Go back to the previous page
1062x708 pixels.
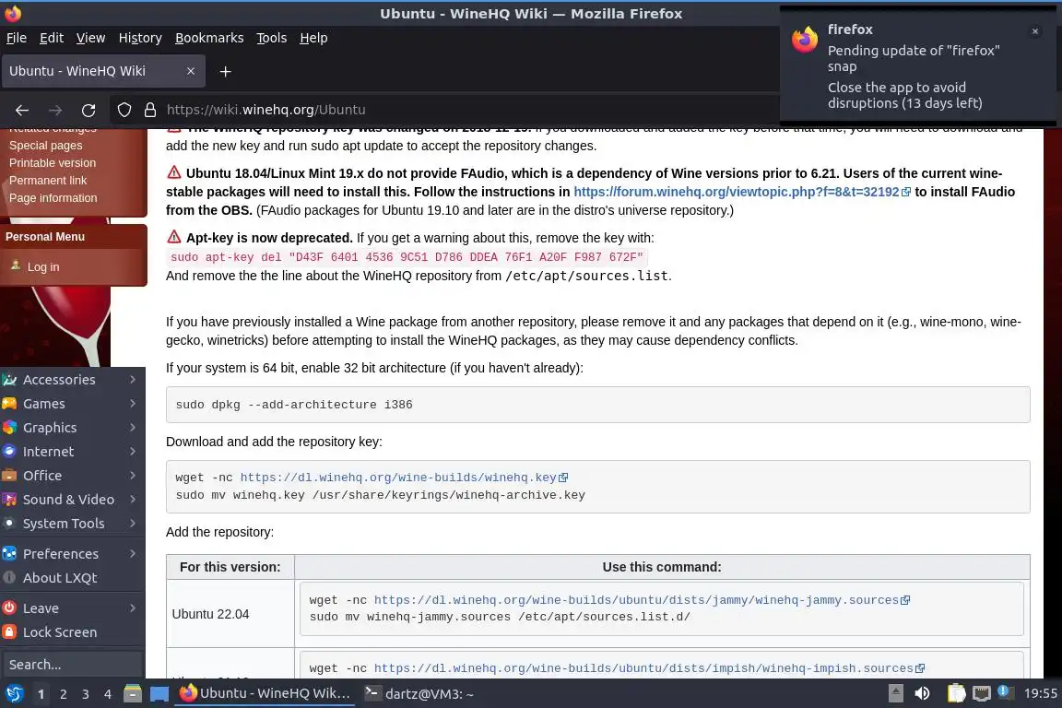(x=22, y=110)
